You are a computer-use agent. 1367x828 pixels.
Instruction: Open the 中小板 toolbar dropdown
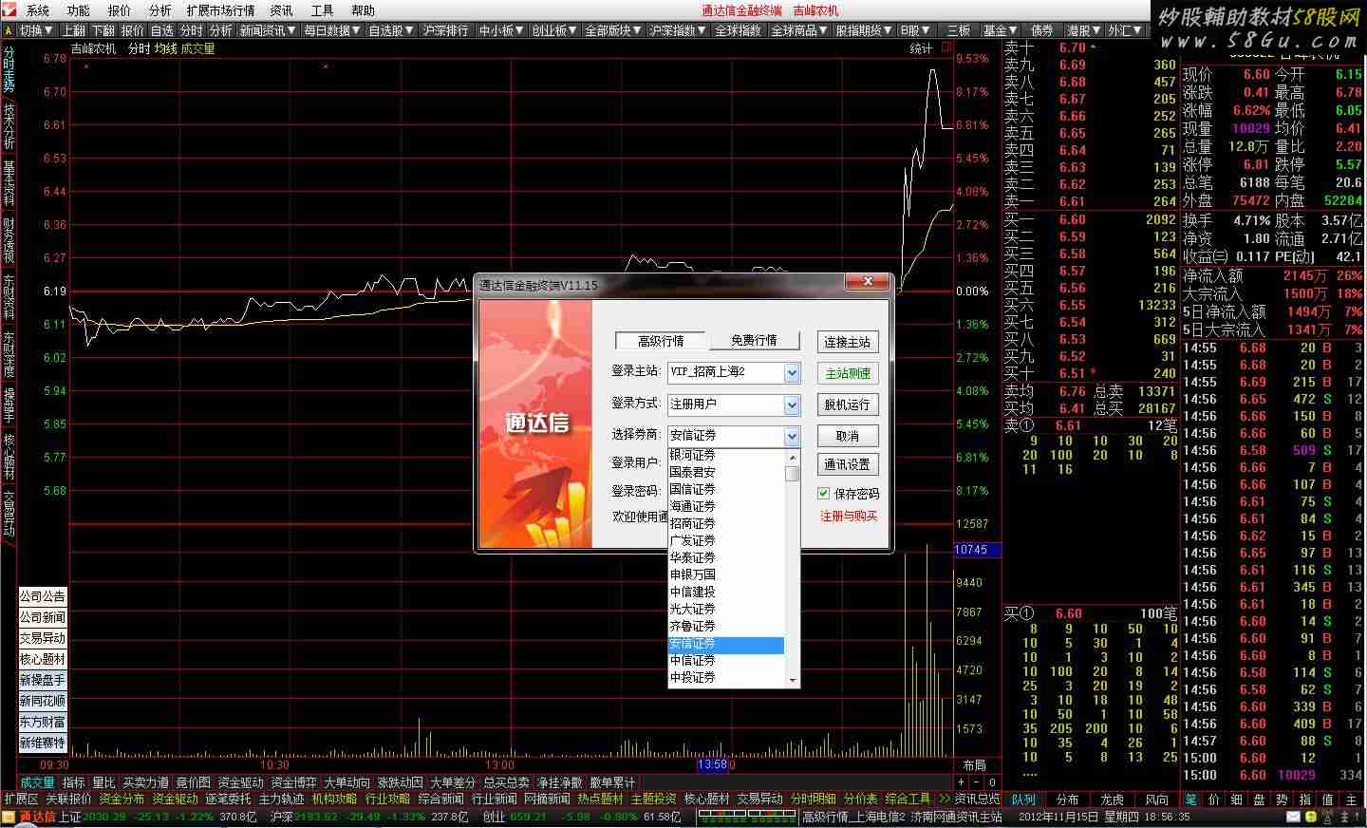click(x=501, y=30)
